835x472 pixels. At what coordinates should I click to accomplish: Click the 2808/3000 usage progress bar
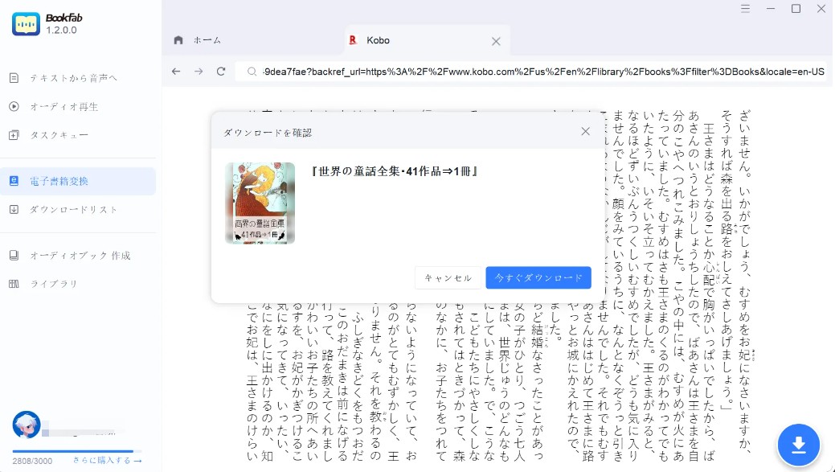pos(76,451)
